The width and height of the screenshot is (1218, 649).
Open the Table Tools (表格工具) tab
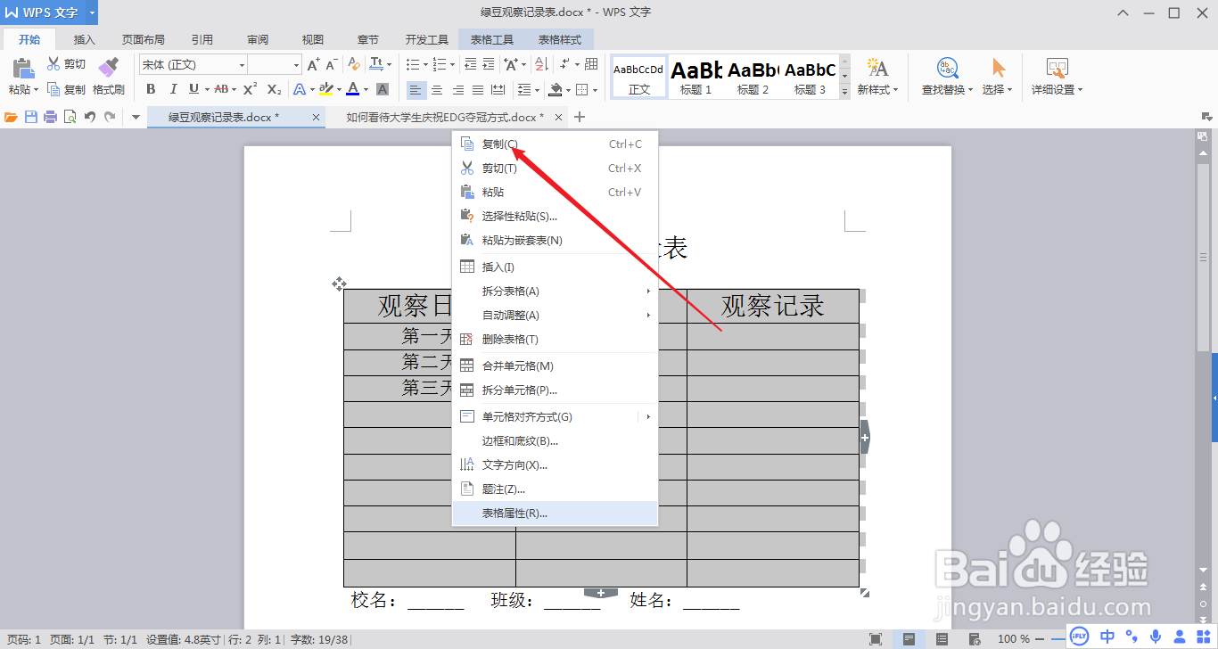492,39
